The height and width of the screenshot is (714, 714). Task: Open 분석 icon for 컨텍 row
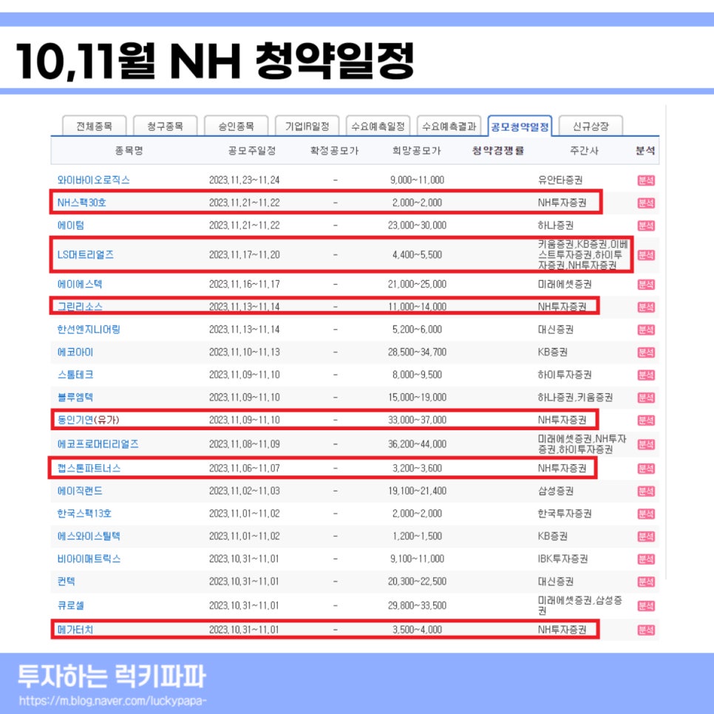pyautogui.click(x=646, y=582)
